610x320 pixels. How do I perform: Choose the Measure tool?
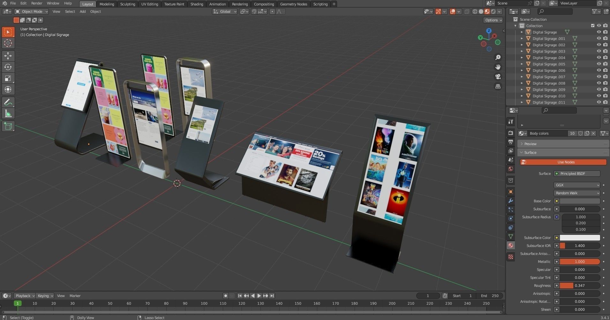click(8, 114)
